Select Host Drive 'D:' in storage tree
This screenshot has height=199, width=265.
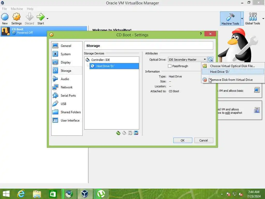point(114,66)
